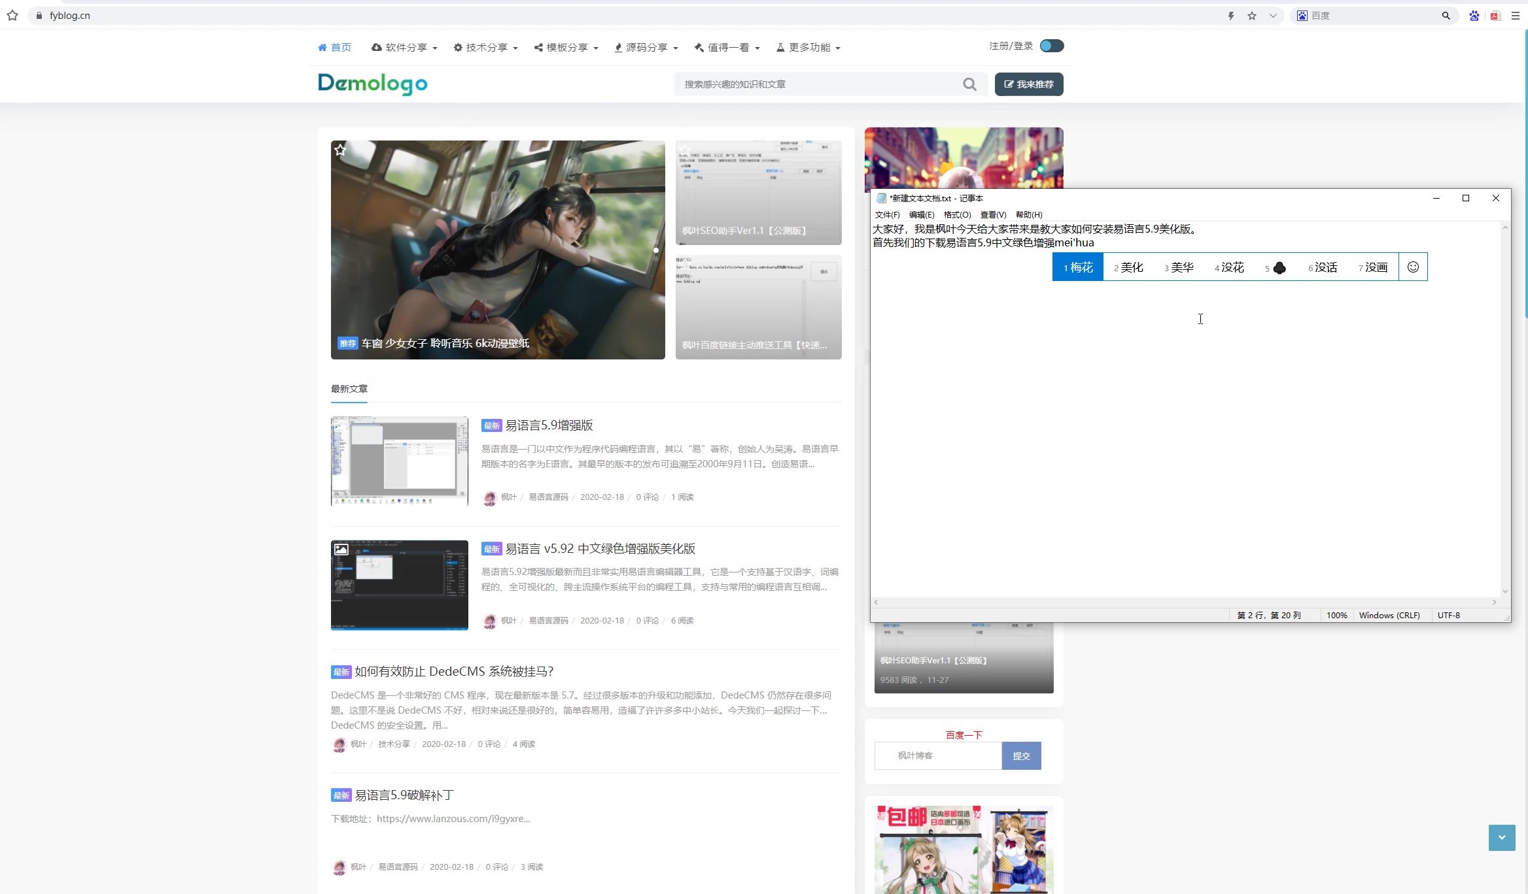The width and height of the screenshot is (1528, 894).
Task: Toggle the dark mode switch beside 注册/登录
Action: (1052, 46)
